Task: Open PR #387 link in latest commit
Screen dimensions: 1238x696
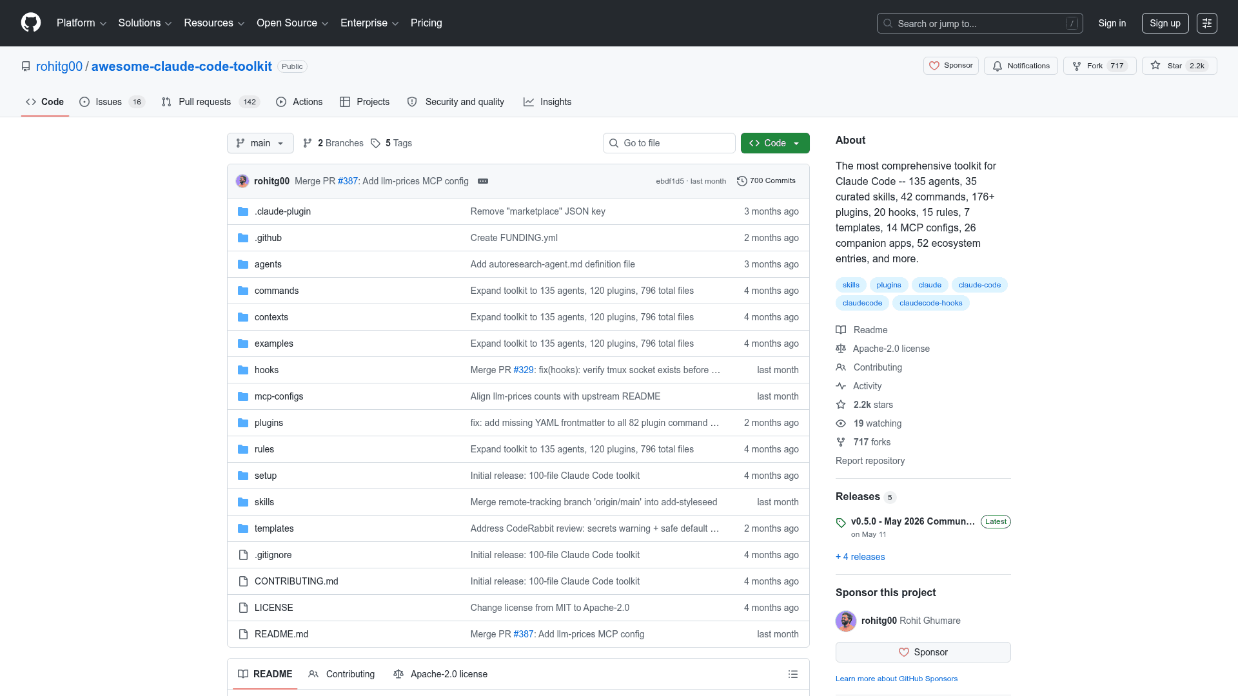Action: (x=348, y=181)
